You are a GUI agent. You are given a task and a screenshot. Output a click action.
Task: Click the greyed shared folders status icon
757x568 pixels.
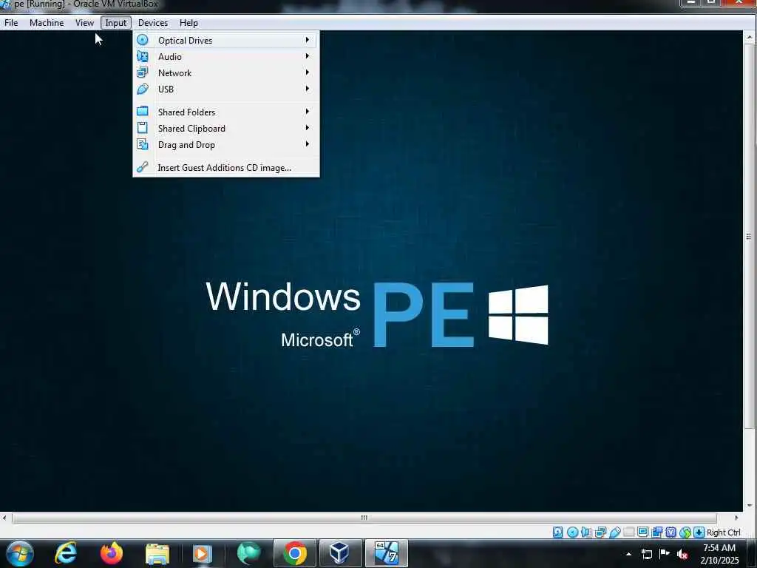(628, 532)
